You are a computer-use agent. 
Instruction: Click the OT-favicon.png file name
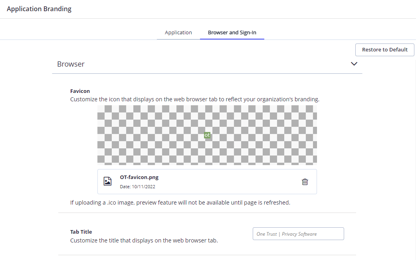pyautogui.click(x=139, y=177)
